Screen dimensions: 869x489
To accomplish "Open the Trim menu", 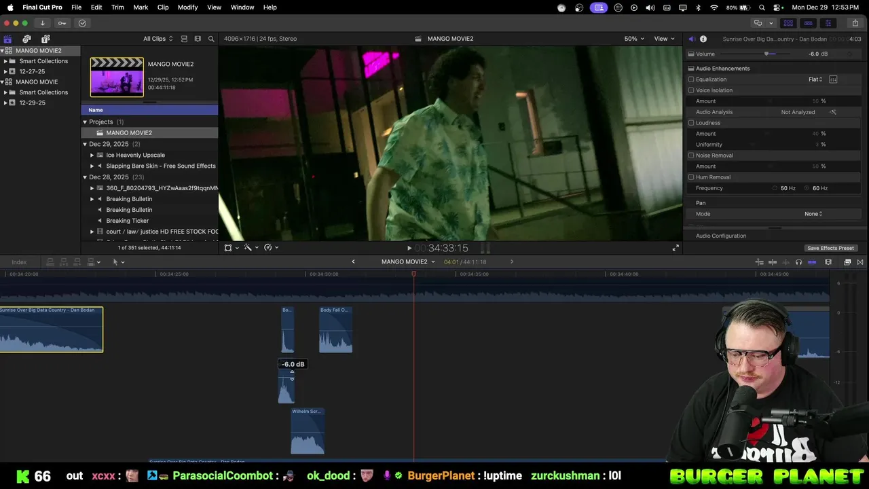I will click(x=117, y=7).
